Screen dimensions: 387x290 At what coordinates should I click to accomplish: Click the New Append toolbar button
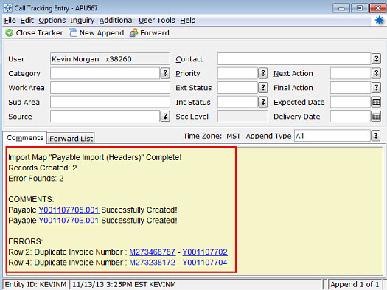point(97,33)
